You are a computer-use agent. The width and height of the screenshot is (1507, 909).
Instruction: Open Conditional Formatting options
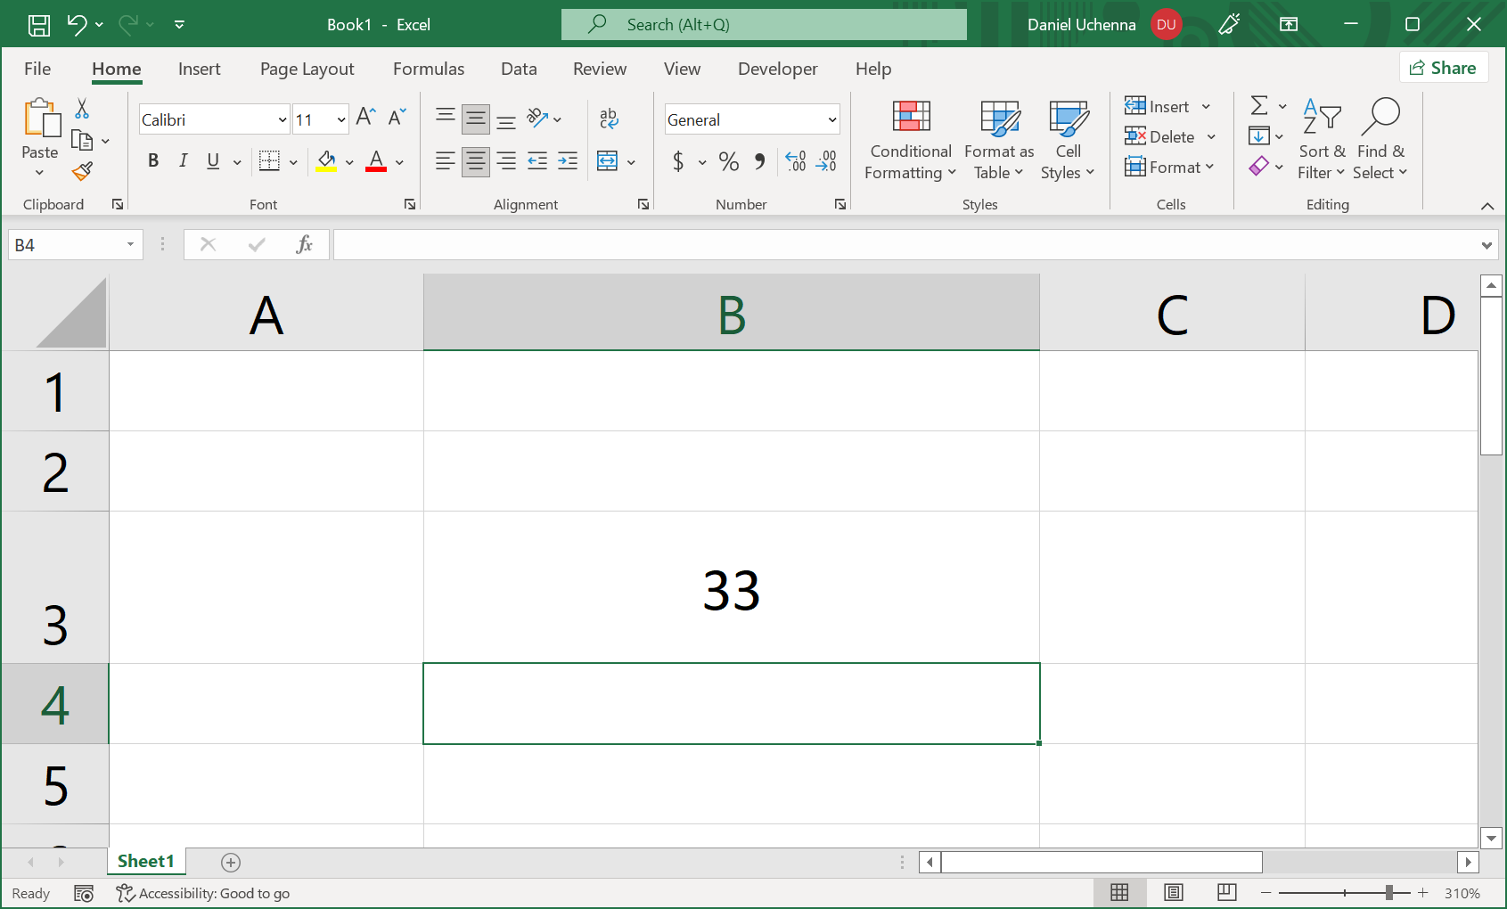[x=909, y=140]
